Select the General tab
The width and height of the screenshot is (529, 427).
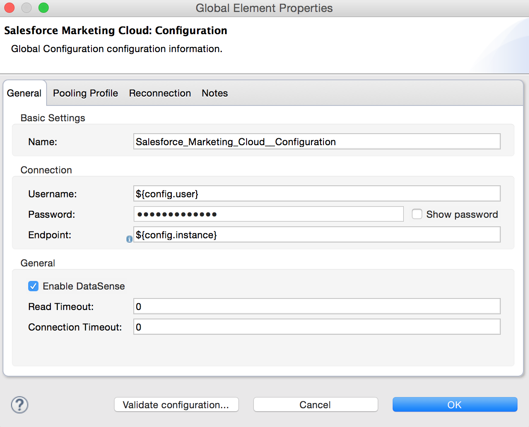24,93
